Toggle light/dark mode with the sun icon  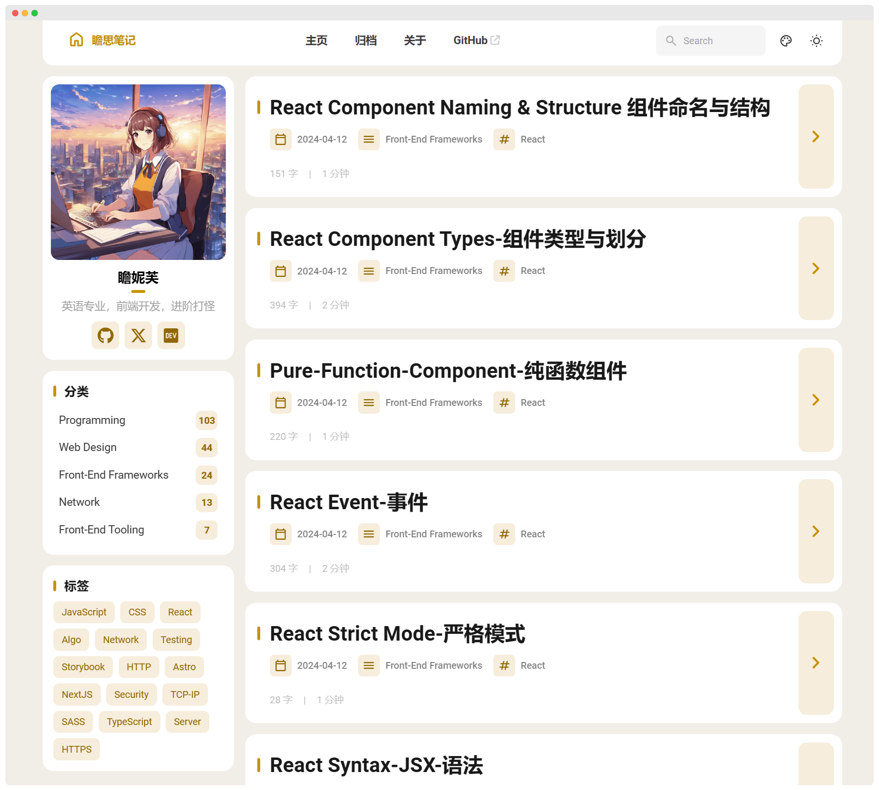[816, 41]
